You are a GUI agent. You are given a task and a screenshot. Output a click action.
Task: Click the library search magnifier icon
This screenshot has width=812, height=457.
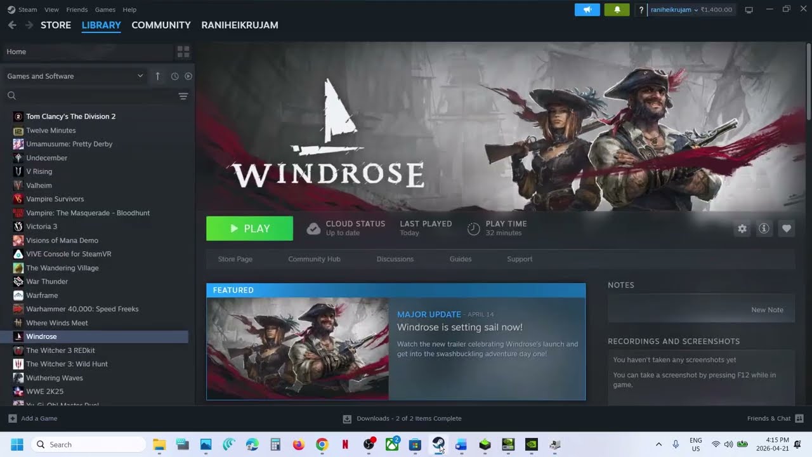click(x=11, y=96)
